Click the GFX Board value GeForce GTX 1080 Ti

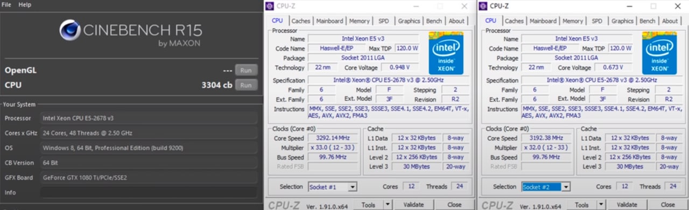(149, 177)
